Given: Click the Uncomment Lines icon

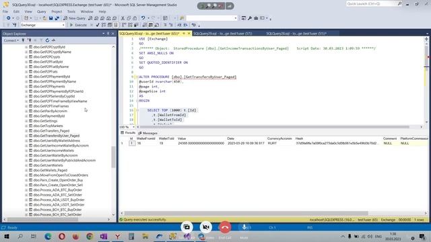Looking at the screenshot, I should coord(170,25).
